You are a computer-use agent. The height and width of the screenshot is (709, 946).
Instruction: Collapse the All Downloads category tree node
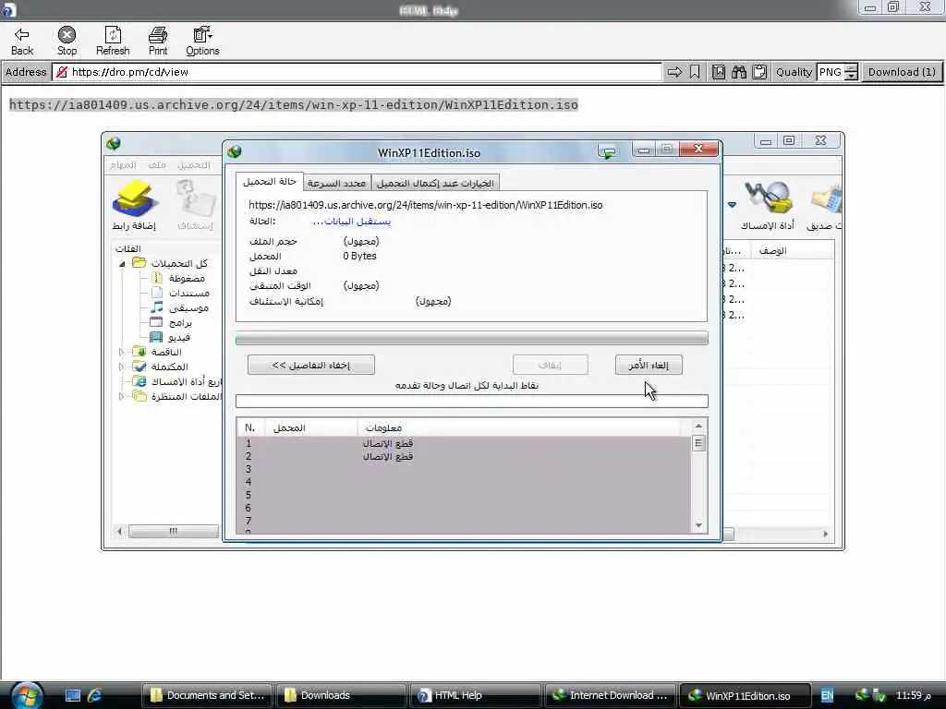[122, 263]
